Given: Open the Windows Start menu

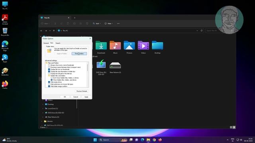Looking at the screenshot, I should pyautogui.click(x=95, y=140).
